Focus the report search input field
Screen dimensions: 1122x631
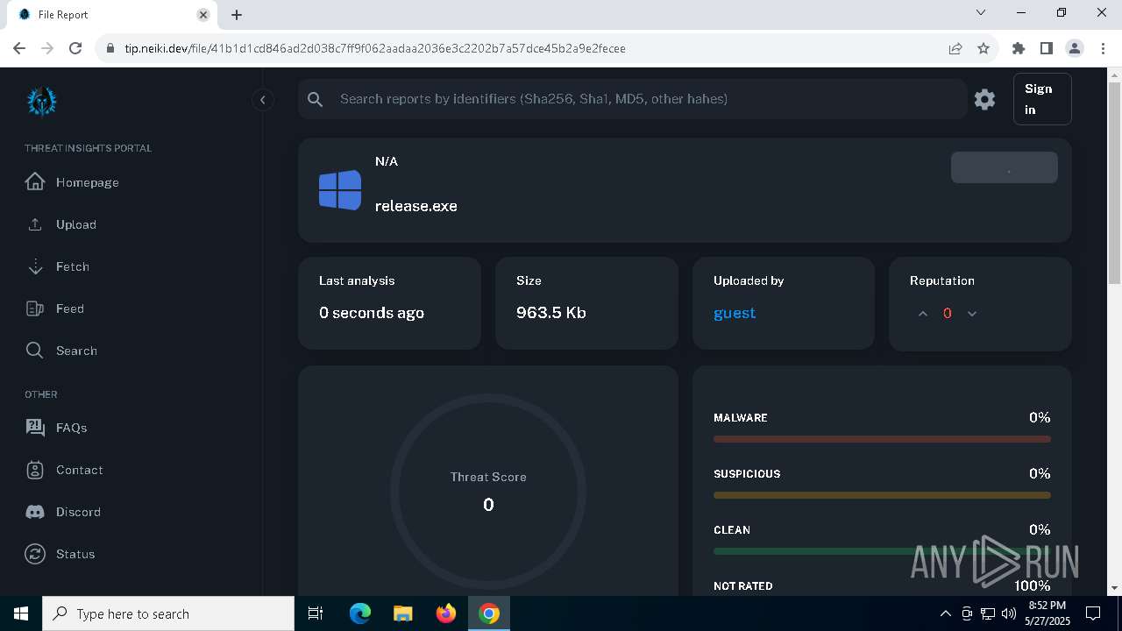click(x=649, y=99)
